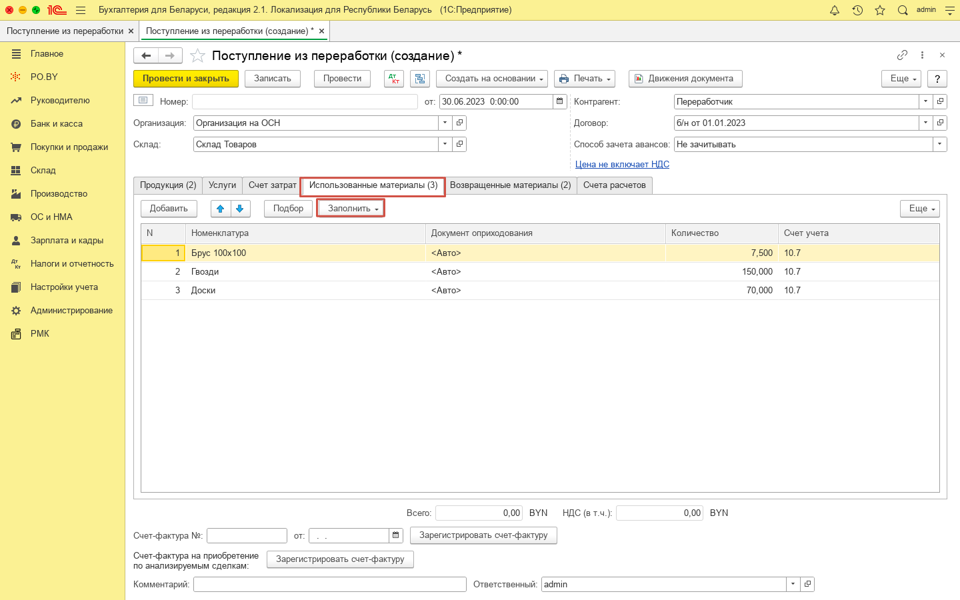Open calendar picker for document date
This screenshot has height=600, width=960.
(x=560, y=101)
